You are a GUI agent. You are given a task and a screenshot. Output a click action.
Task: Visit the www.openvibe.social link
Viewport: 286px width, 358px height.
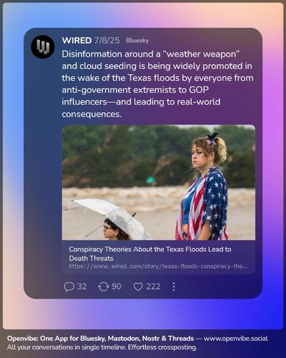(x=235, y=339)
